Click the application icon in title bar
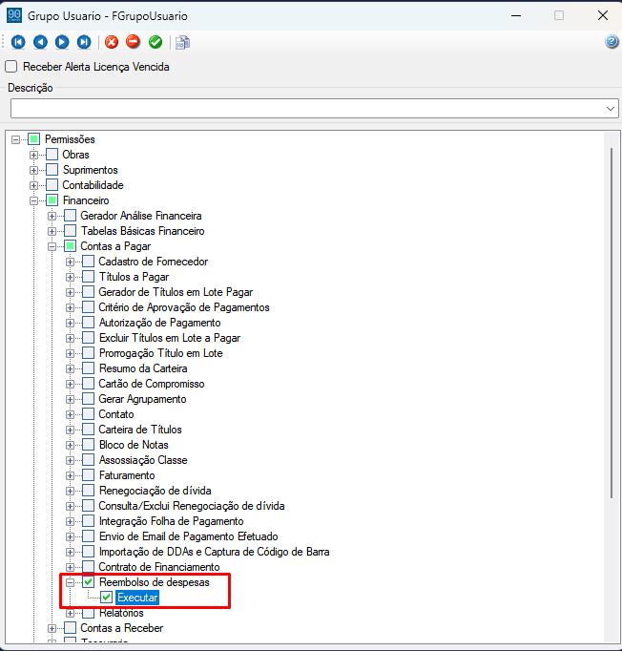The width and height of the screenshot is (622, 651). point(14,15)
